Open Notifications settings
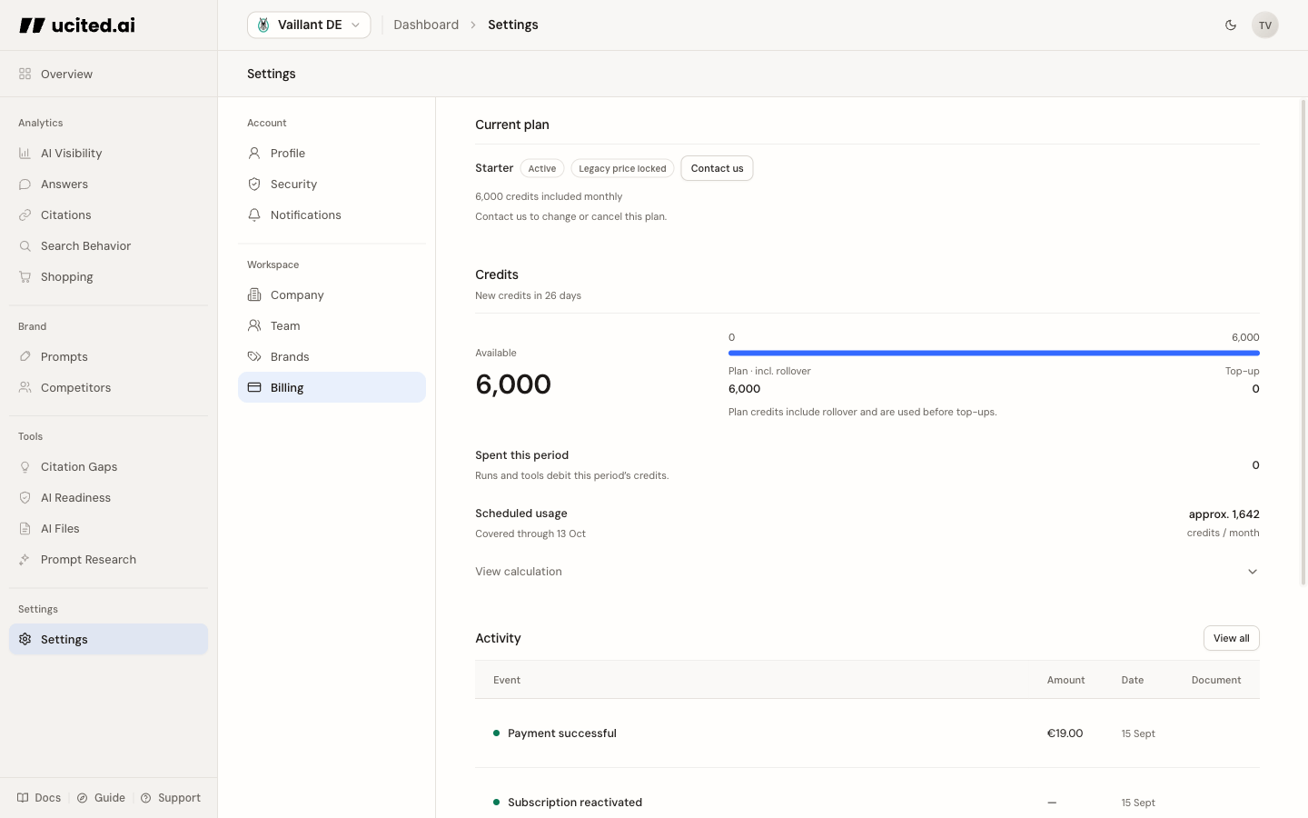 point(332,214)
